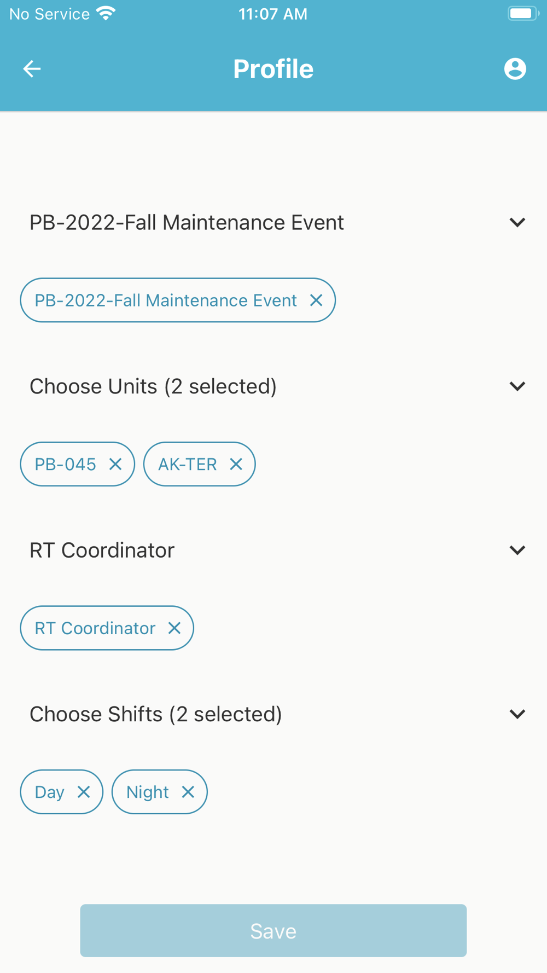547x973 pixels.
Task: Tap the battery indicator in status bar
Action: point(522,14)
